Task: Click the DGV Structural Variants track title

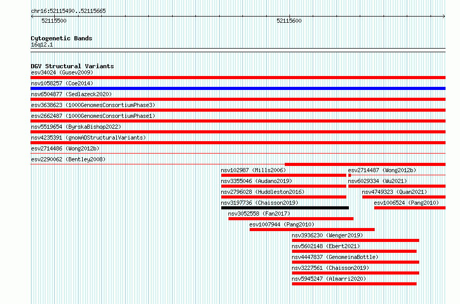Action: click(x=72, y=66)
